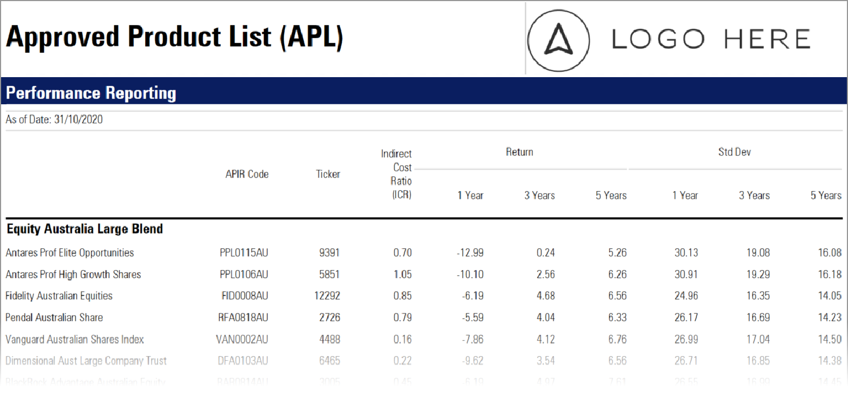The height and width of the screenshot is (402, 848).
Task: Click 5 Years return value 6.76
Action: (x=618, y=340)
